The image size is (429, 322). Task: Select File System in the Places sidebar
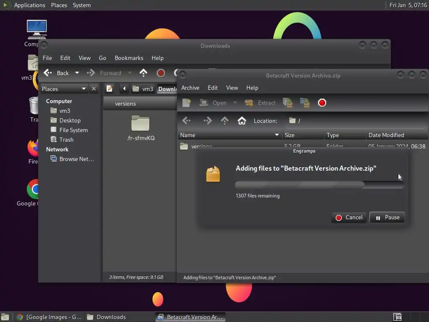click(73, 130)
